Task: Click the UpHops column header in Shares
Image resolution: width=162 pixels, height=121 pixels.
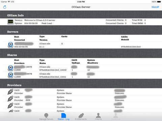Action: [x=76, y=63]
